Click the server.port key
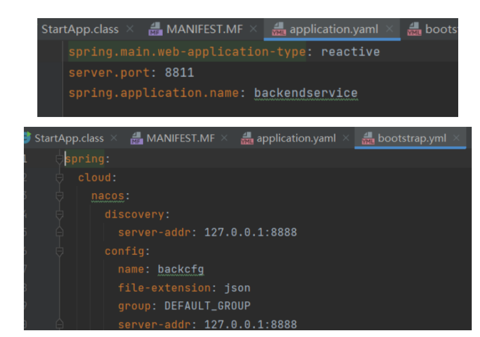Screen dimensions: 480x337 click(x=109, y=73)
